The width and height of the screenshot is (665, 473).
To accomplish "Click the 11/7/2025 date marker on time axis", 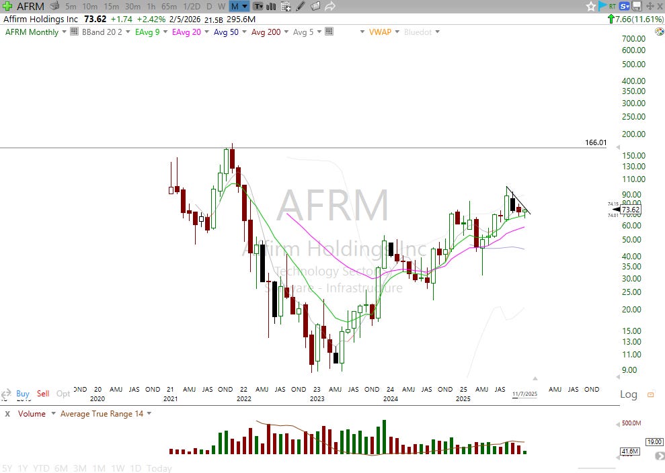I will pyautogui.click(x=524, y=394).
